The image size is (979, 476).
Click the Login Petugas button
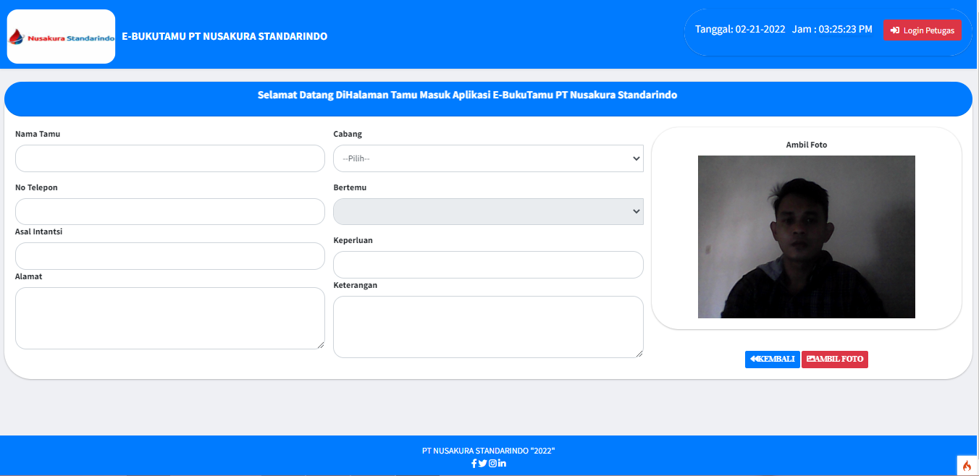[922, 30]
